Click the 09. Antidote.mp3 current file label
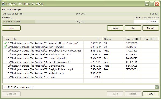 click(x=12, y=10)
